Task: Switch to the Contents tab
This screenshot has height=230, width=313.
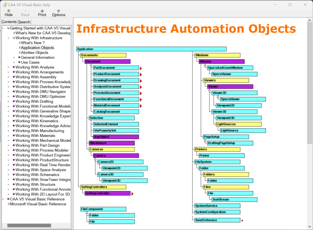Action: pos(9,22)
